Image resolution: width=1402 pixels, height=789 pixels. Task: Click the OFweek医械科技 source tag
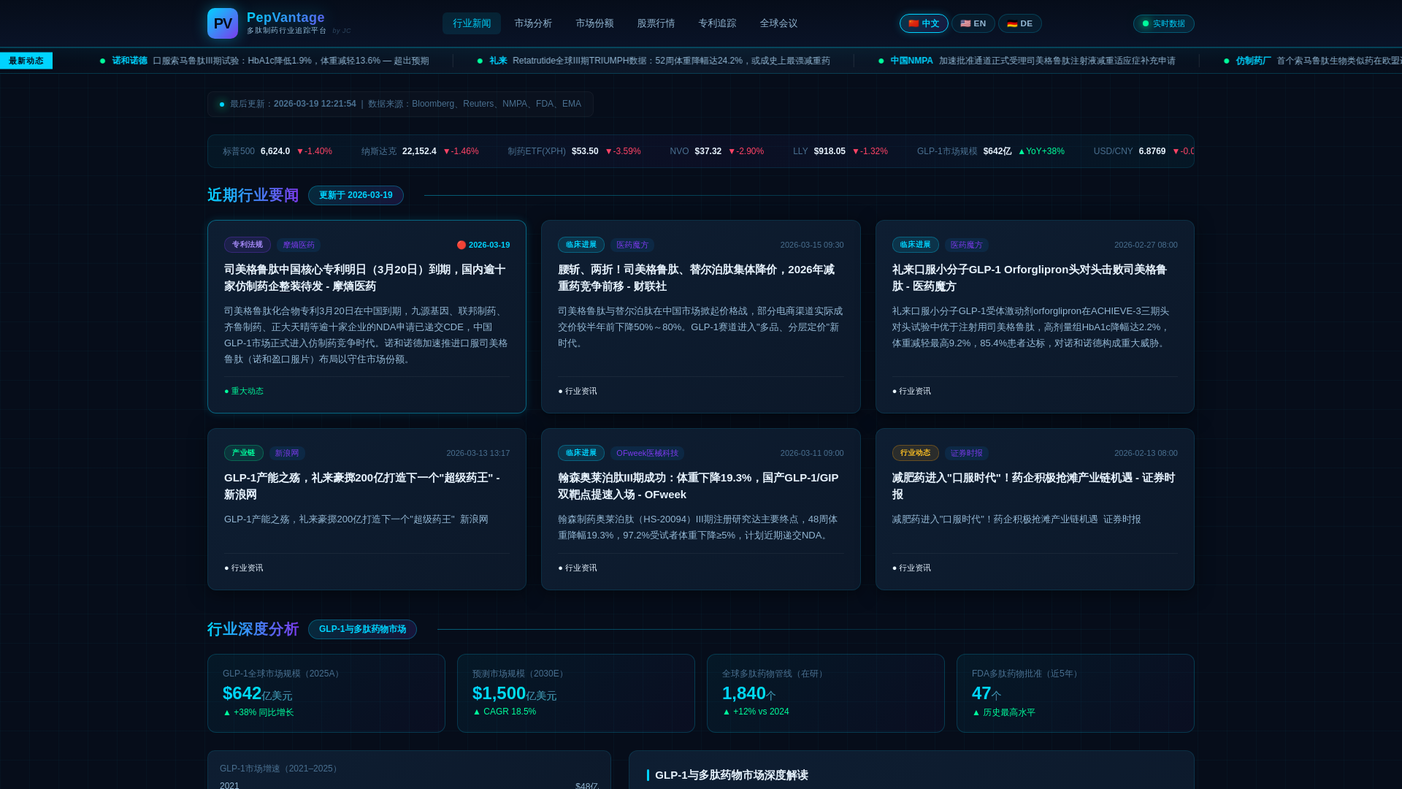[647, 453]
